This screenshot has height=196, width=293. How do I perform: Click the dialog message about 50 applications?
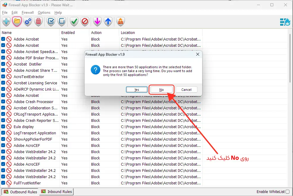pos(147,71)
